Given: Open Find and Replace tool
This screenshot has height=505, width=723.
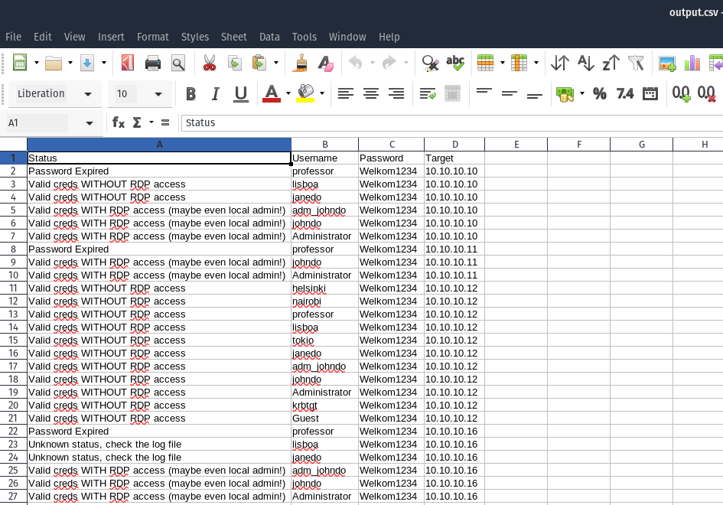Looking at the screenshot, I should click(x=430, y=64).
